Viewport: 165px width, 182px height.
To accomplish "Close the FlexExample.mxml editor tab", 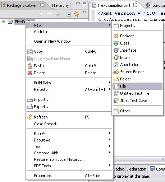I will (135, 5).
